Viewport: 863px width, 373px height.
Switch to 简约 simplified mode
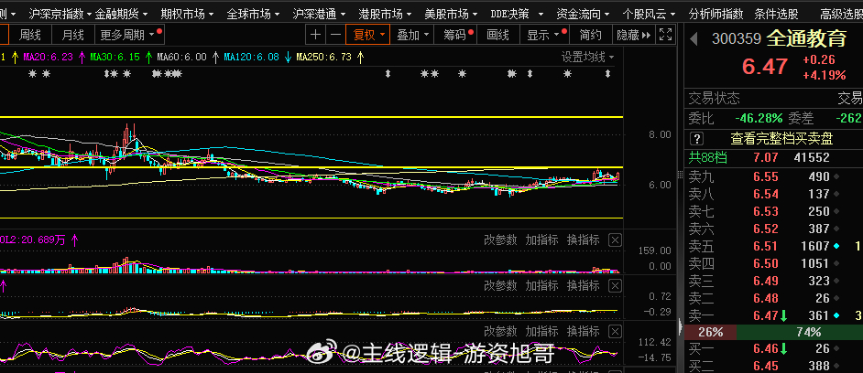pos(591,35)
